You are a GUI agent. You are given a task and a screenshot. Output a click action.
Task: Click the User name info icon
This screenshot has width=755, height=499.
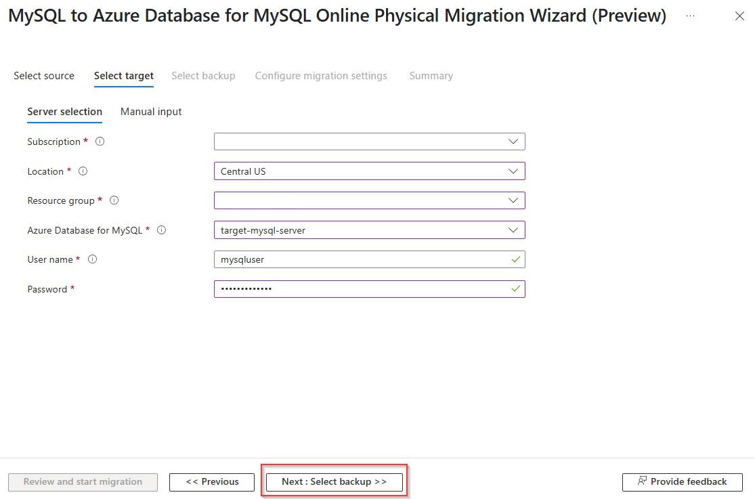point(93,259)
